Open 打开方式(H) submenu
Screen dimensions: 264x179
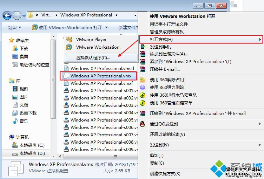coord(201,40)
